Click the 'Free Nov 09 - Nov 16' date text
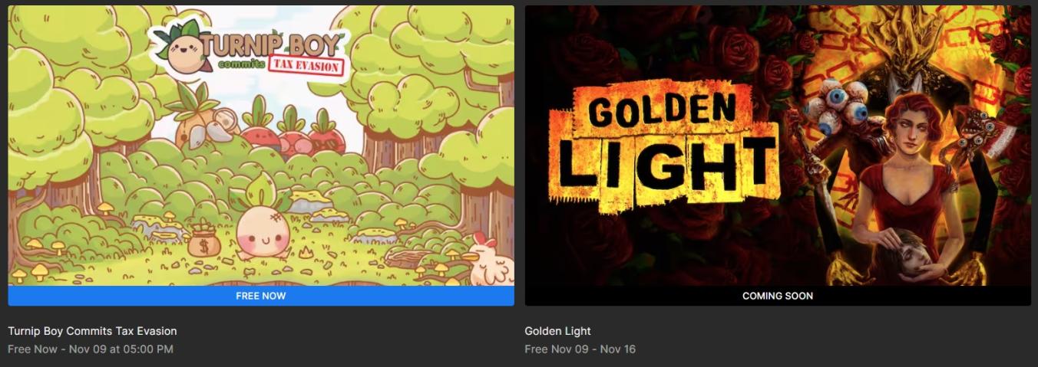The height and width of the screenshot is (367, 1038). [580, 349]
